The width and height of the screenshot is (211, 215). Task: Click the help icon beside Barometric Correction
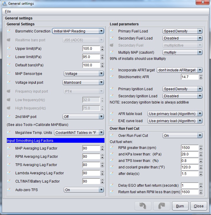pyautogui.click(x=9, y=31)
